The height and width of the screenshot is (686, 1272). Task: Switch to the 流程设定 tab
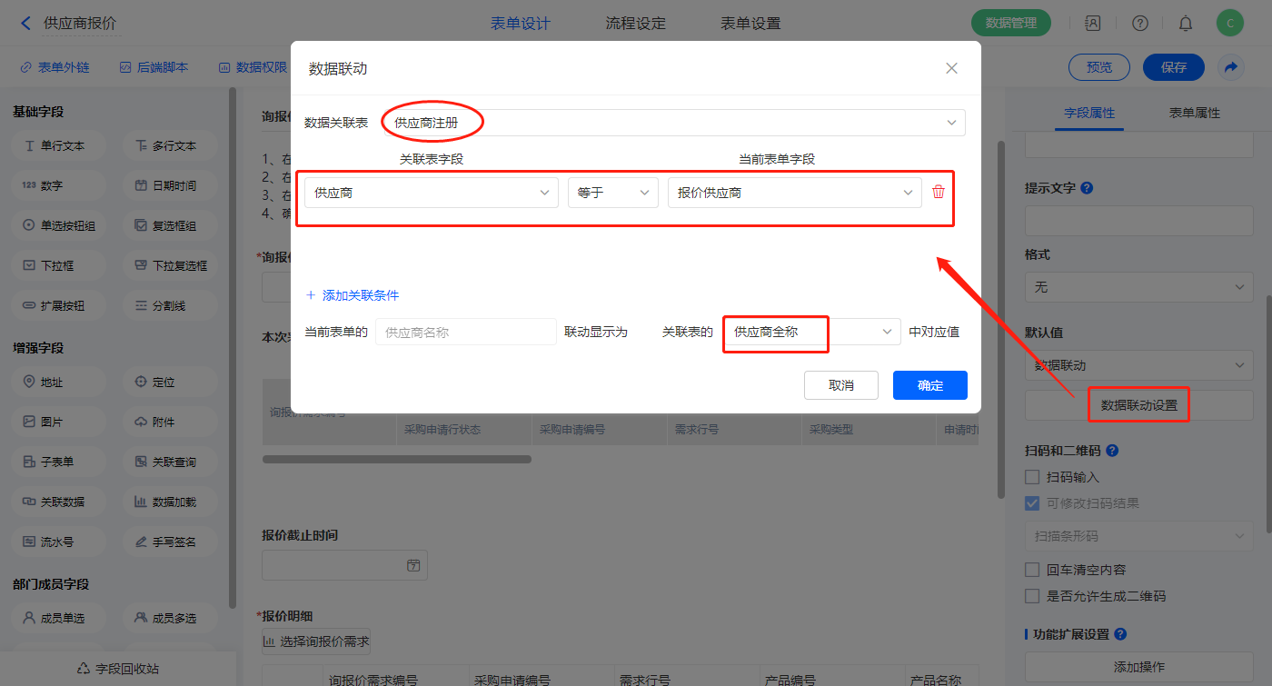point(635,24)
